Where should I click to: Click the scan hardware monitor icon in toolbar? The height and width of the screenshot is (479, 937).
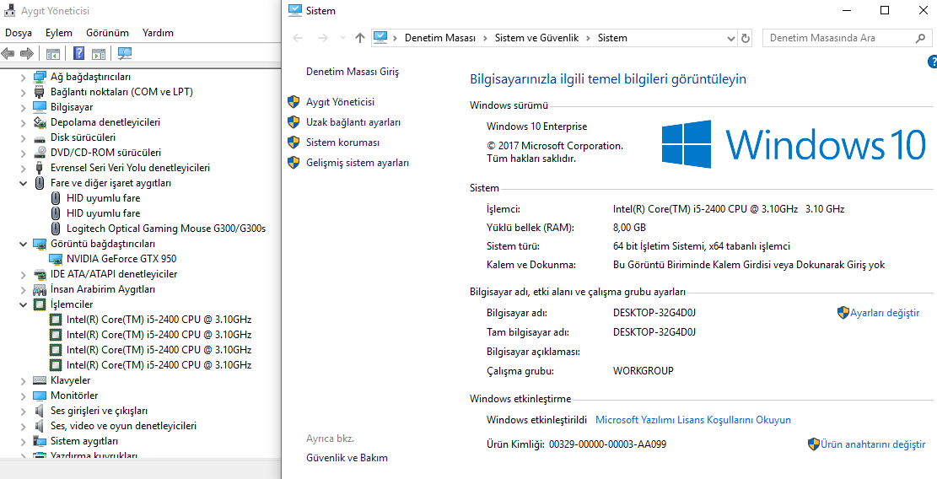coord(124,54)
